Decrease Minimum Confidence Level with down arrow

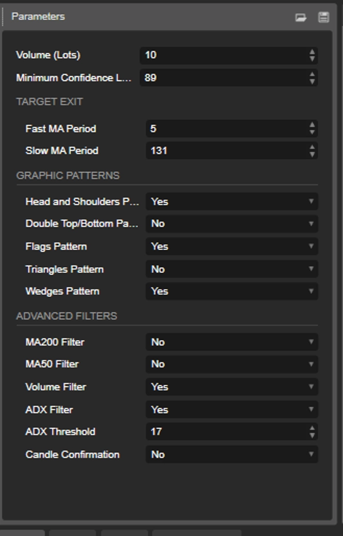pos(312,81)
